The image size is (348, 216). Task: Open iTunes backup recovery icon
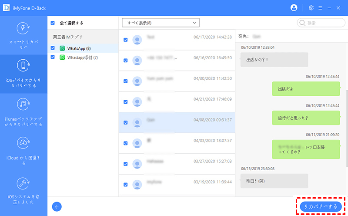23,105
